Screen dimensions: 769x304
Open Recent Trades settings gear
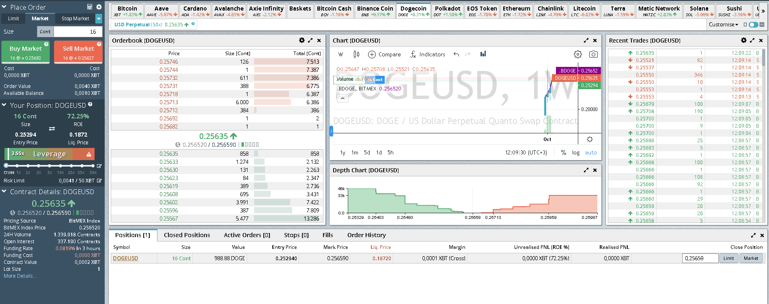(x=743, y=40)
